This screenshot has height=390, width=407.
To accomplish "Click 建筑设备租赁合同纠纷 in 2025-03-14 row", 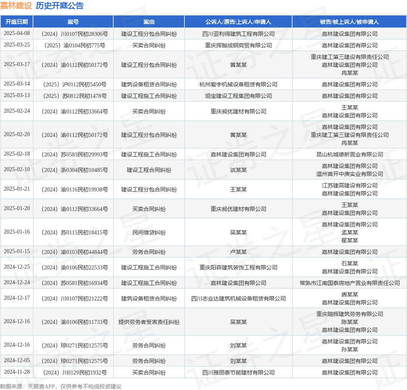I will pyautogui.click(x=149, y=84).
